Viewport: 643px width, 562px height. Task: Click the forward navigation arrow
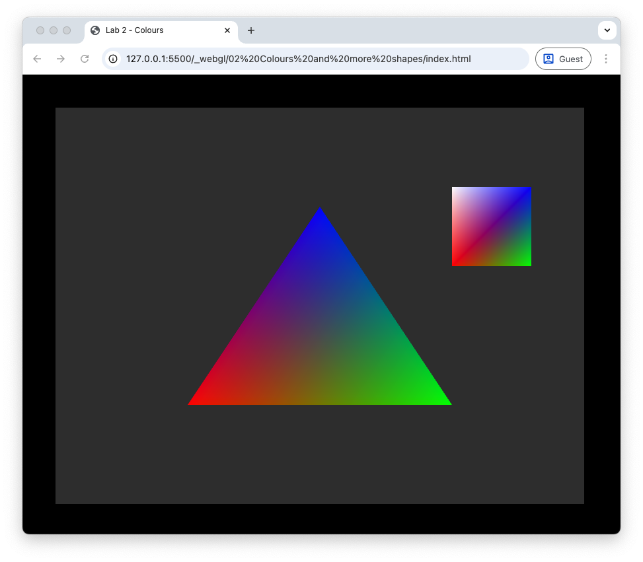(61, 59)
